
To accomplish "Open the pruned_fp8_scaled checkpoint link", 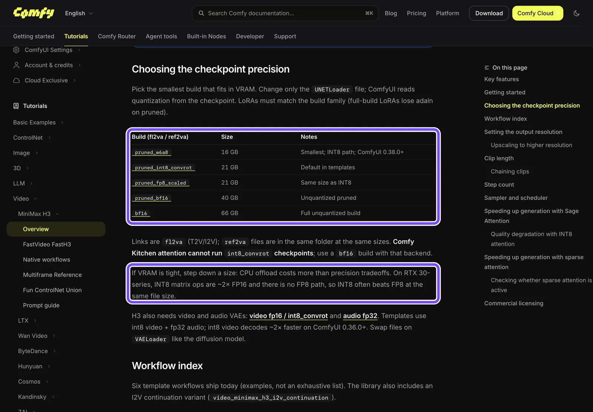I will pos(160,183).
